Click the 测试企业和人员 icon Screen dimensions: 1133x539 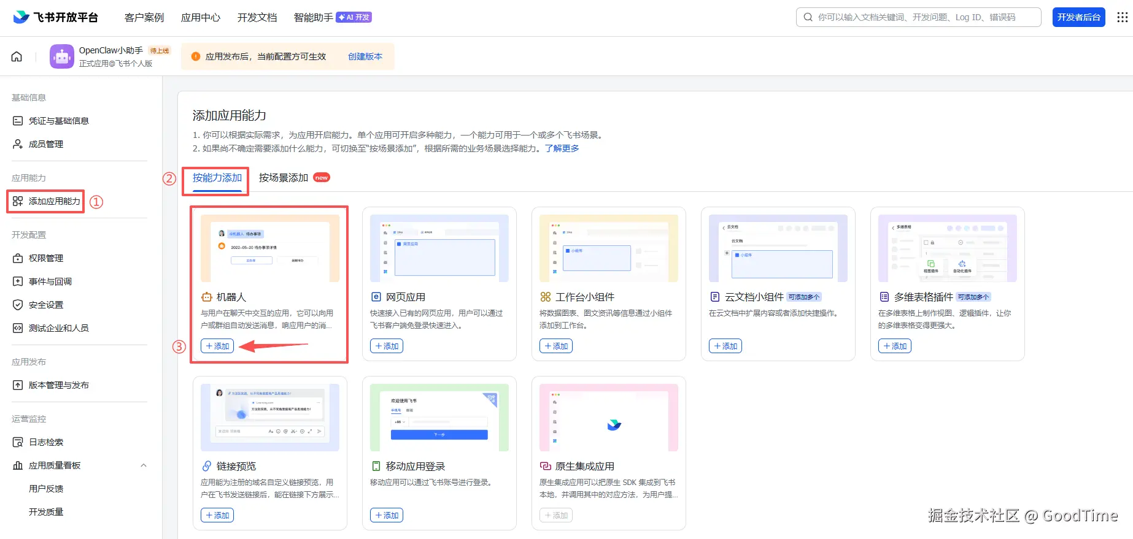pos(18,328)
